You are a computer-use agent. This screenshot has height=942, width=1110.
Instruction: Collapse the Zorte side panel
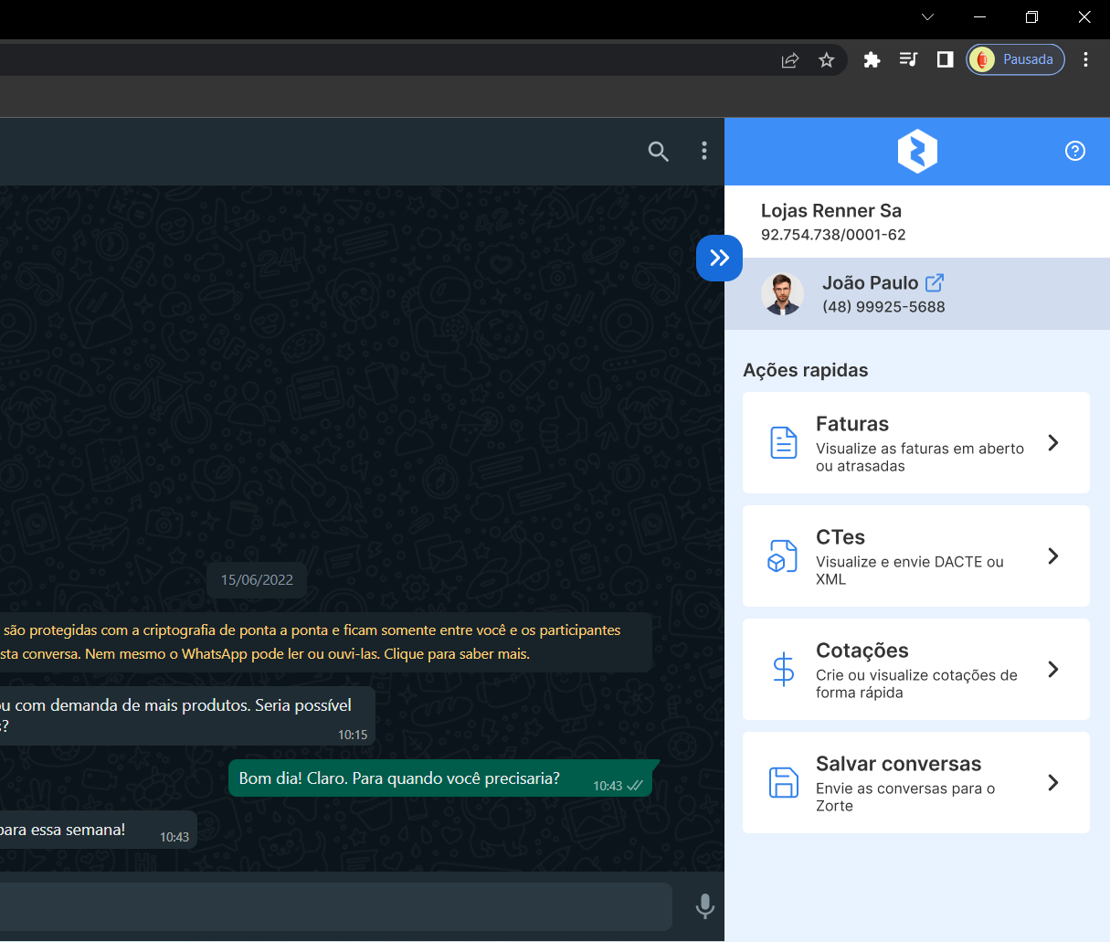pos(719,258)
